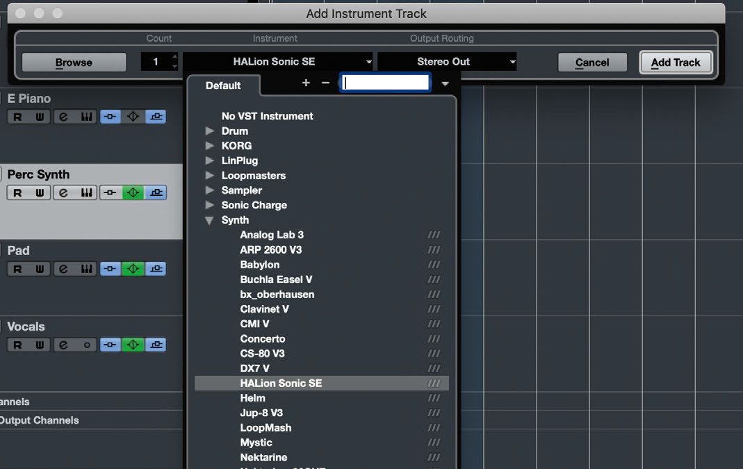Expand the Drum instrument category

(x=209, y=131)
